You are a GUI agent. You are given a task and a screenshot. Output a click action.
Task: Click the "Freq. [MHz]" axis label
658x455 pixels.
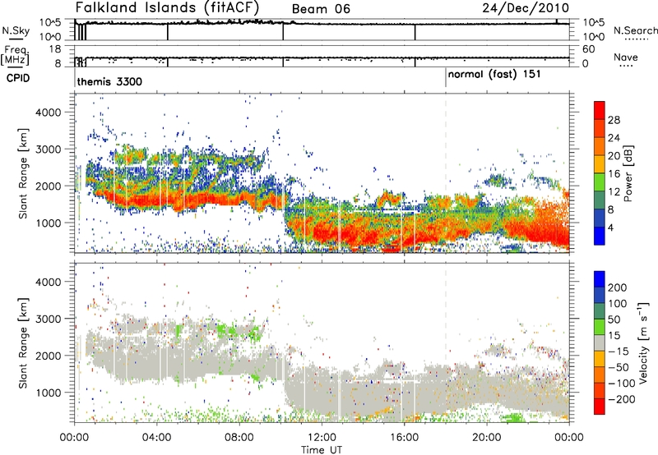point(15,56)
